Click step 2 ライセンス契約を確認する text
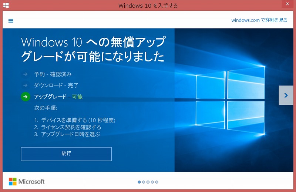Viewport: 296px width, 192px height. tap(68, 127)
